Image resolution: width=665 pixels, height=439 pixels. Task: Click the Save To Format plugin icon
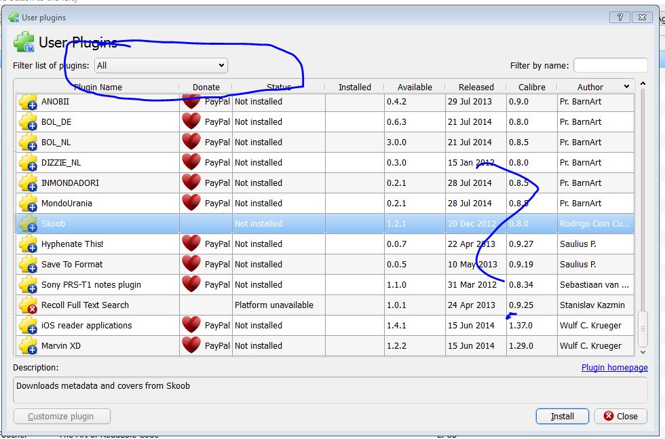click(28, 265)
